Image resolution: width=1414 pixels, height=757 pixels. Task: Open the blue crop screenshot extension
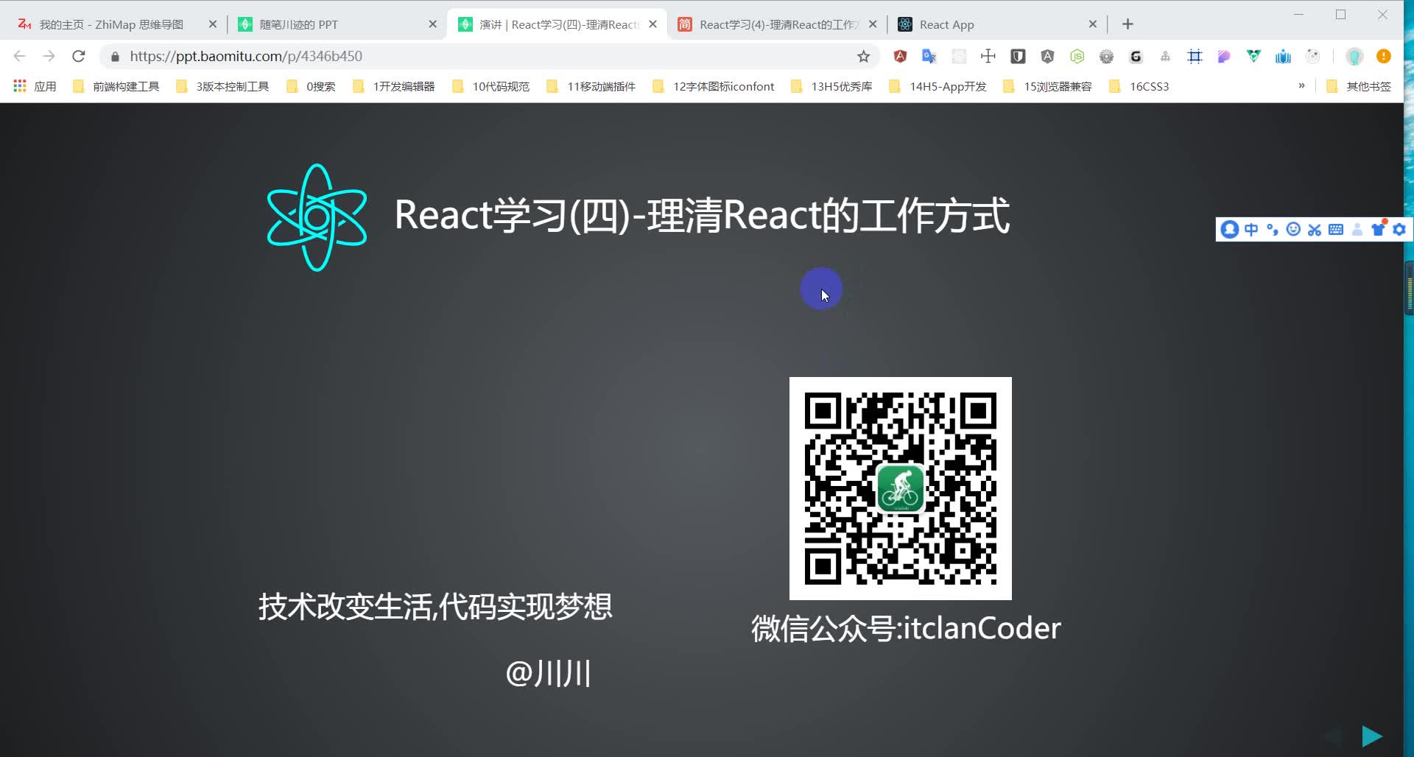[1195, 56]
